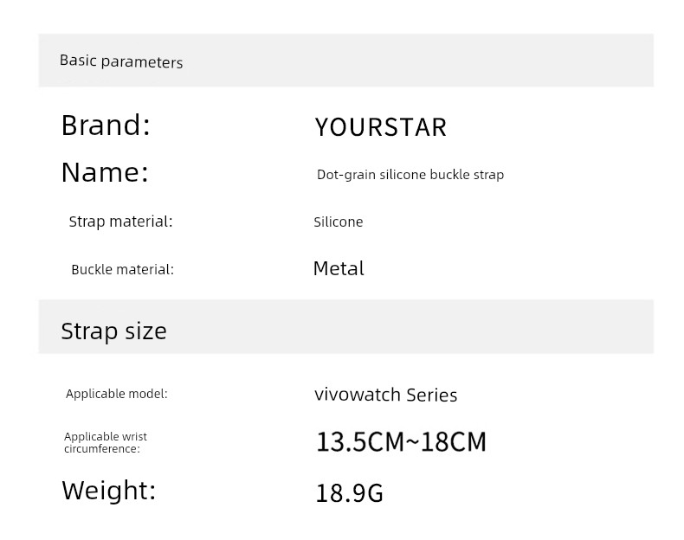The image size is (684, 540).
Task: Click the Brand: label
Action: [x=106, y=125]
